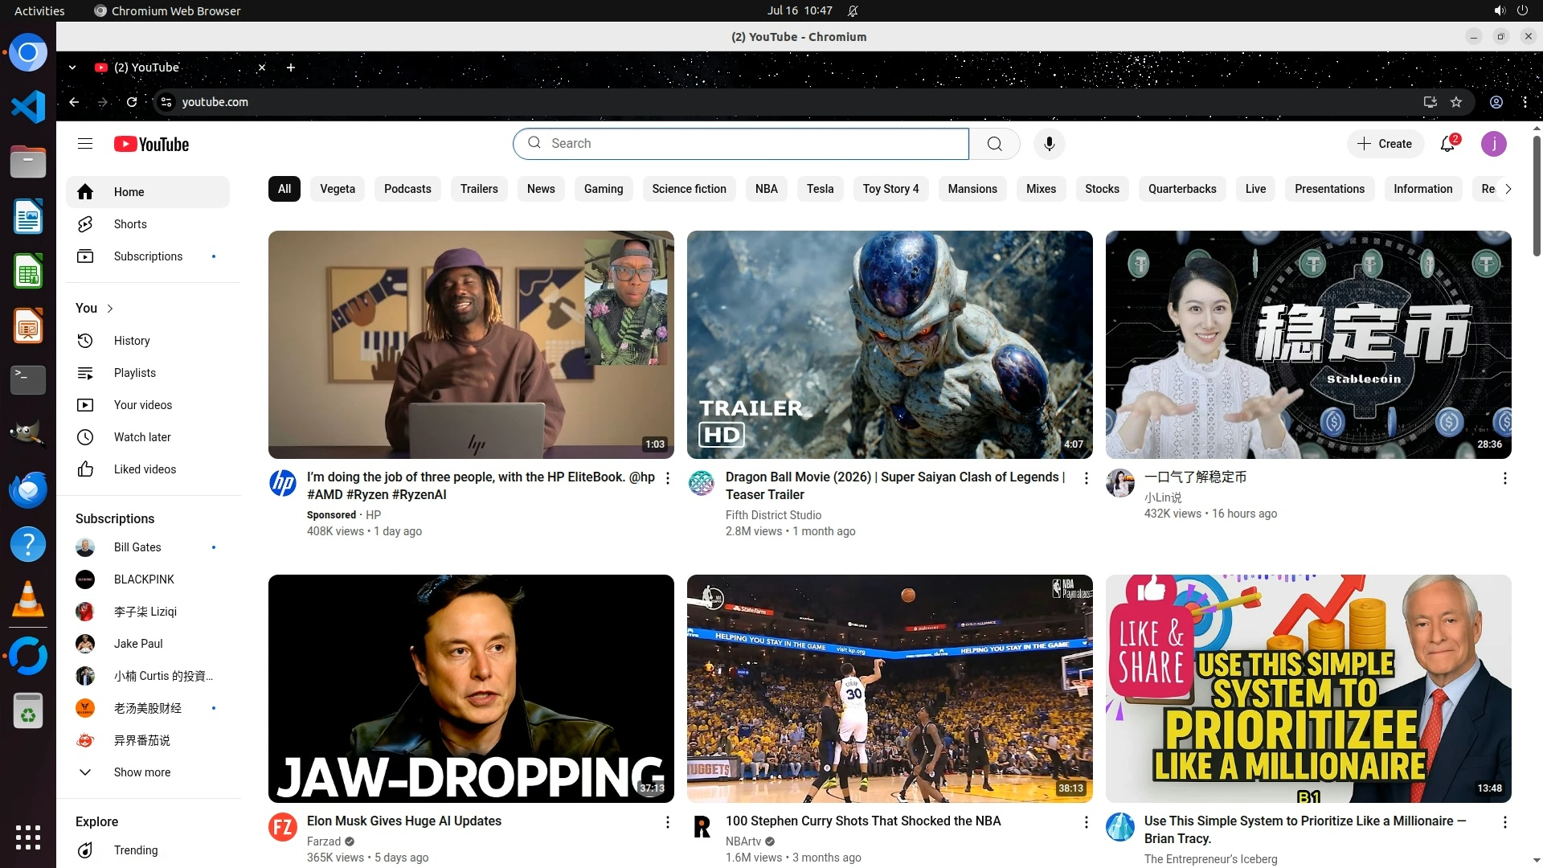The image size is (1543, 868).
Task: Open Watch later in sidebar
Action: click(x=142, y=437)
